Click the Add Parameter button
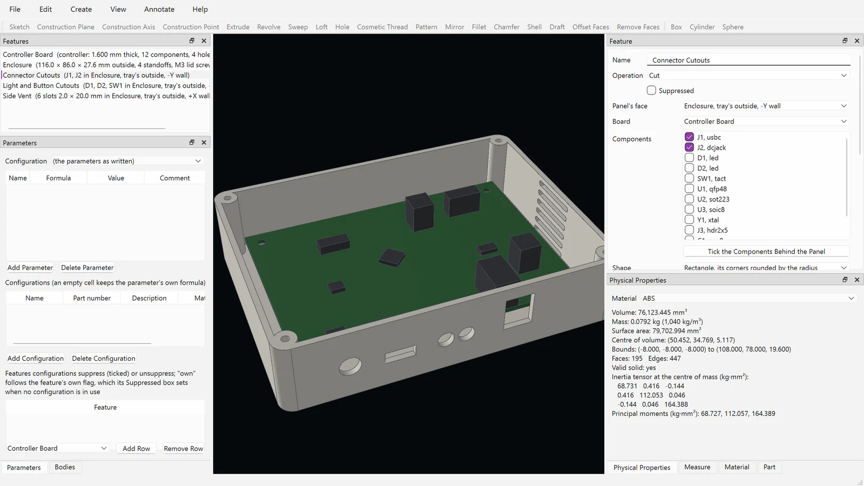864x486 pixels. click(30, 268)
